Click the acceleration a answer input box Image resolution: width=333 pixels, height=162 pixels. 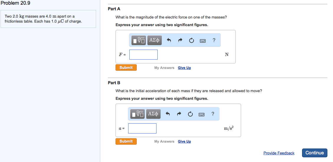pos(142,128)
